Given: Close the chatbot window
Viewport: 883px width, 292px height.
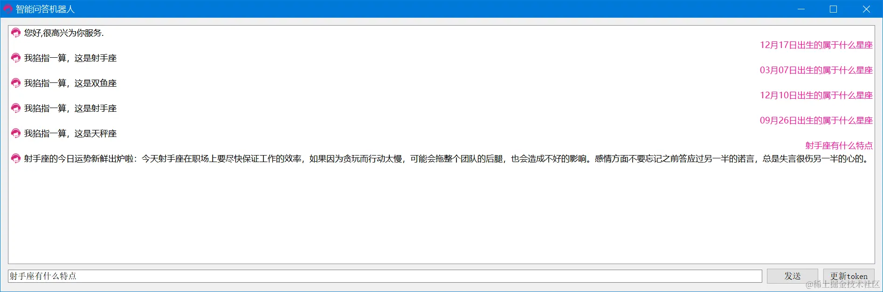Looking at the screenshot, I should [866, 9].
